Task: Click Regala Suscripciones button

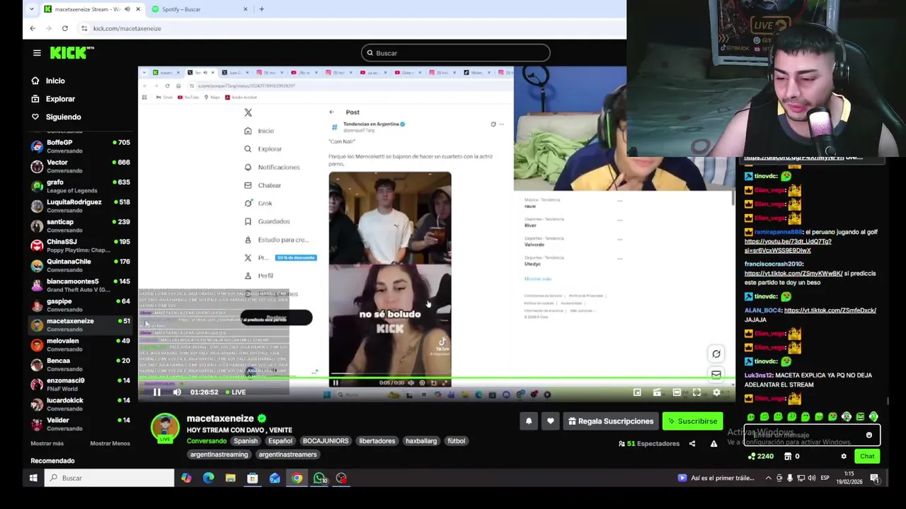Action: click(611, 421)
